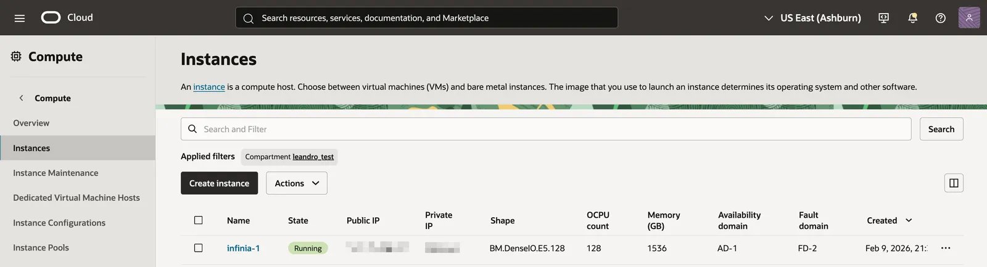Screen dimensions: 987x267
Task: Toggle sort on the Created column
Action: [x=909, y=220]
